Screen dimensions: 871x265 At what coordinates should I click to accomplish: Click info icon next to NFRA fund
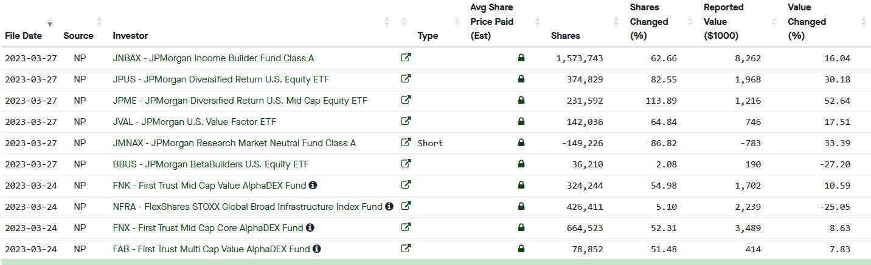[x=389, y=206]
